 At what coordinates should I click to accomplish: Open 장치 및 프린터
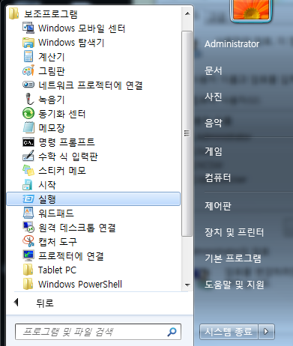point(234,232)
